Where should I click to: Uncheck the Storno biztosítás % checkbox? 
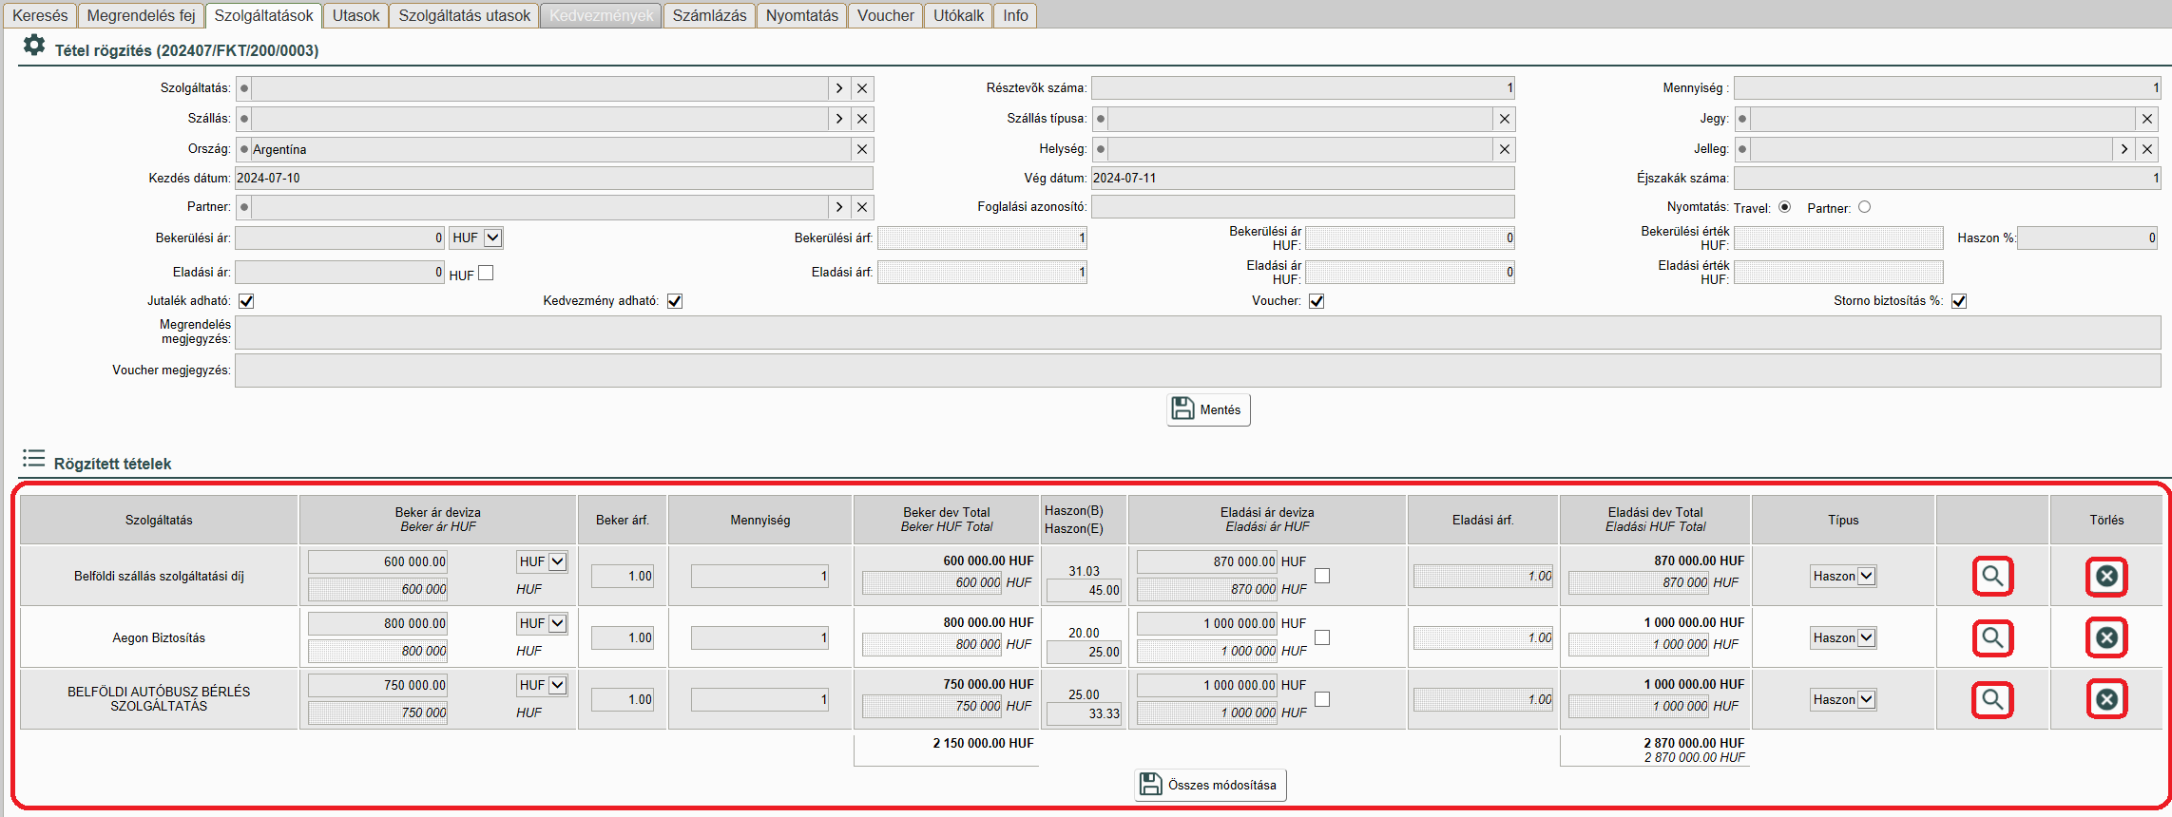click(x=1959, y=301)
